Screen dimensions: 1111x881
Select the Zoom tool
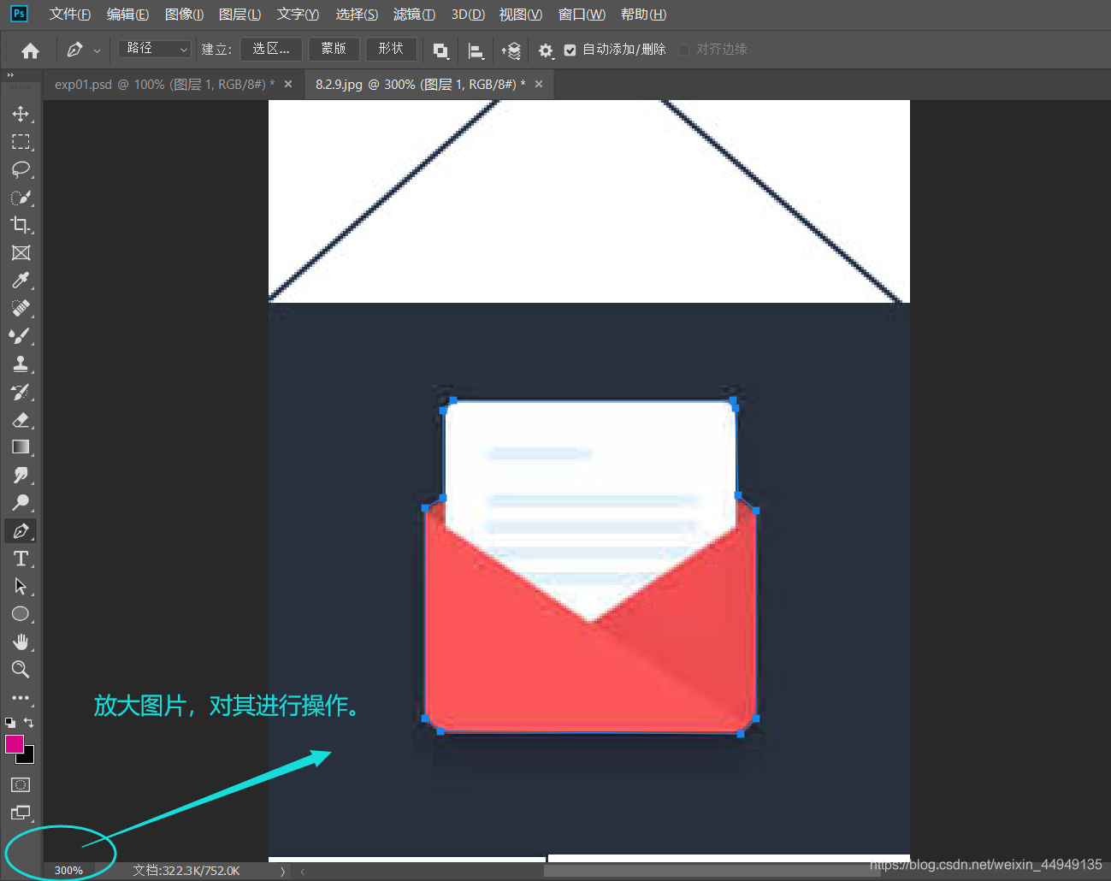coord(21,670)
